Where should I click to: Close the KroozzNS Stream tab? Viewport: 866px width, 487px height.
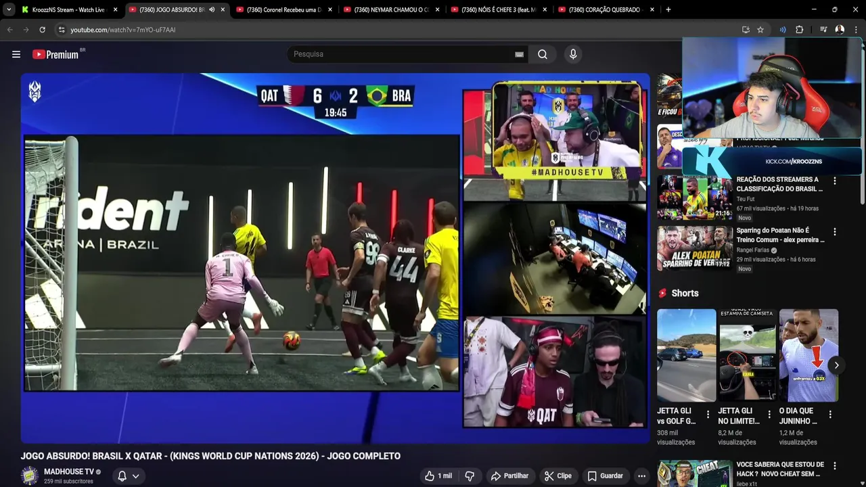(115, 9)
